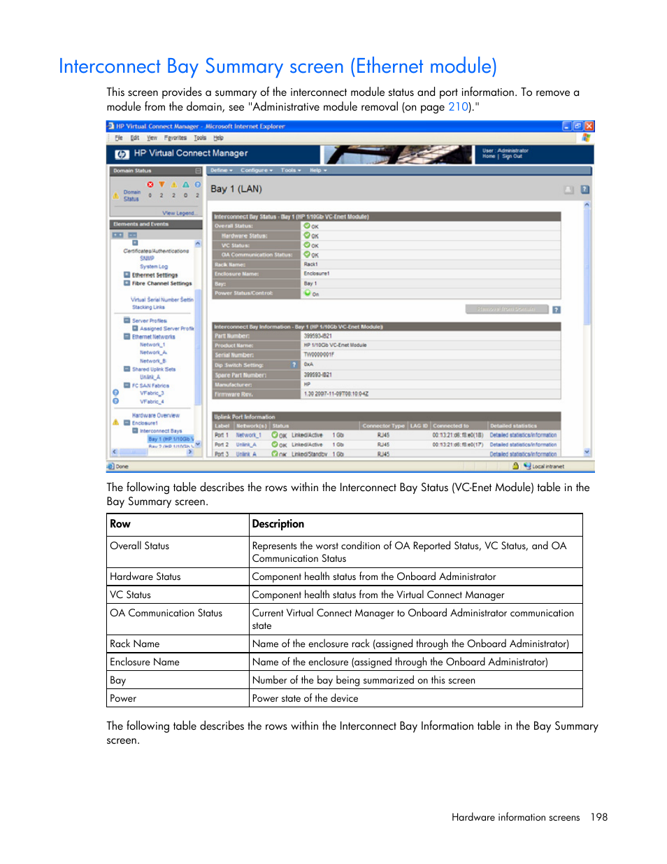Screen dimensions: 667x864
Task: Click the security lock icon in status bar
Action: pos(515,466)
